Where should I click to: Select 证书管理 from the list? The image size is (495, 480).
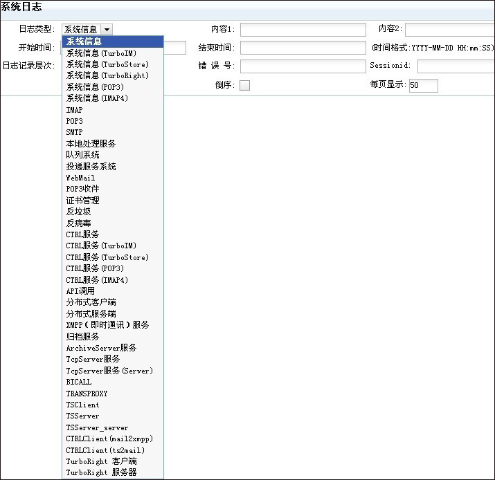pos(82,201)
